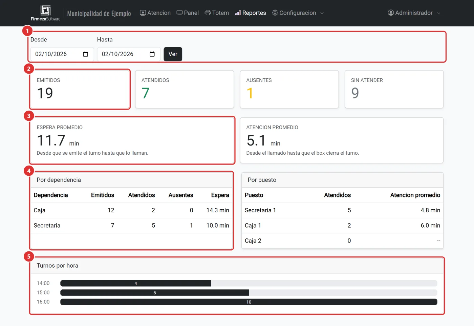Open the Panel menu item
The width and height of the screenshot is (474, 326).
[x=188, y=13]
